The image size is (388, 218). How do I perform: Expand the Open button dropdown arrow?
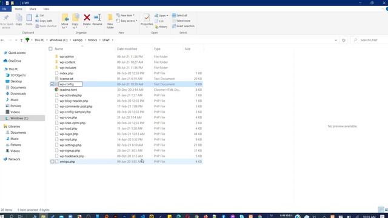click(x=167, y=16)
